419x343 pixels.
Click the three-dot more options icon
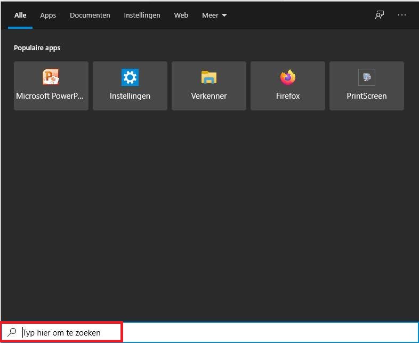point(402,15)
